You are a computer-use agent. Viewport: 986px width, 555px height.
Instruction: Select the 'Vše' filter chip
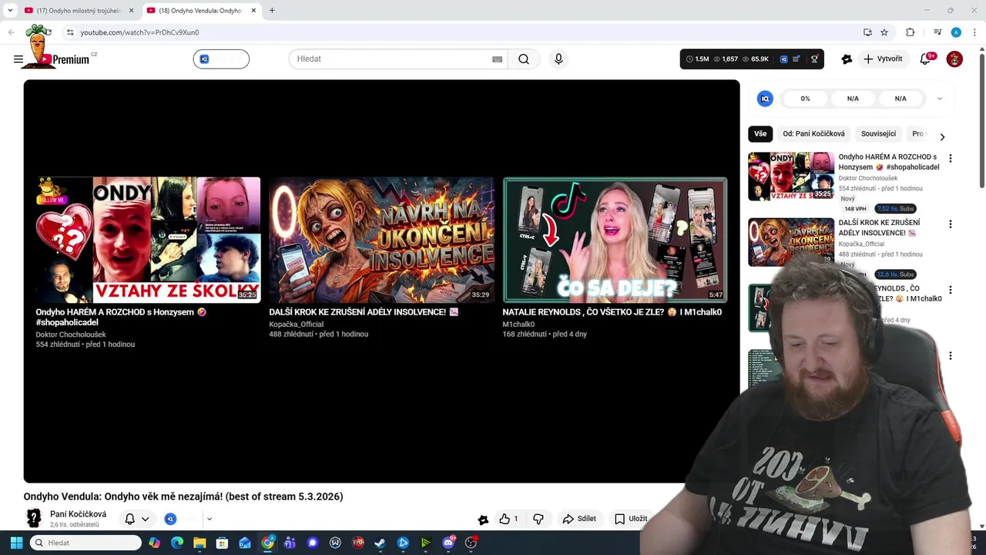760,134
